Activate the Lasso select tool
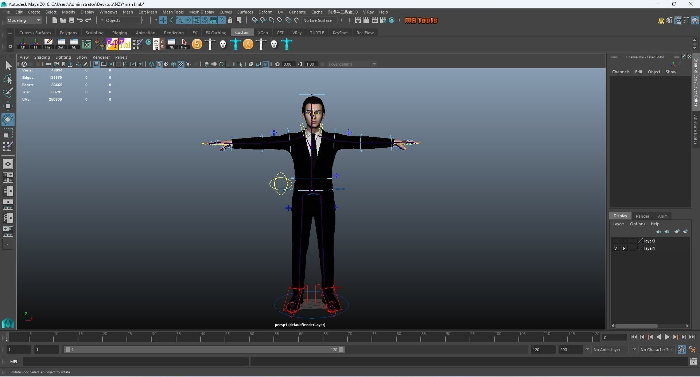The image size is (700, 377). click(x=8, y=79)
